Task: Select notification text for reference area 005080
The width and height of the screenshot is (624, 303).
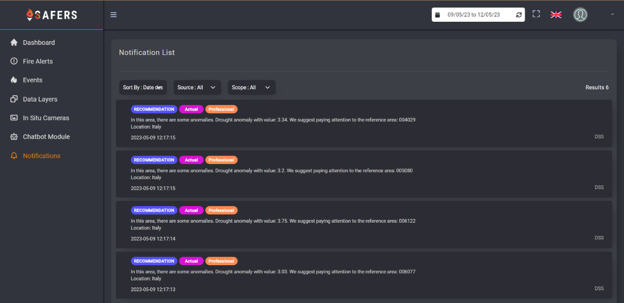Action: pos(272,171)
